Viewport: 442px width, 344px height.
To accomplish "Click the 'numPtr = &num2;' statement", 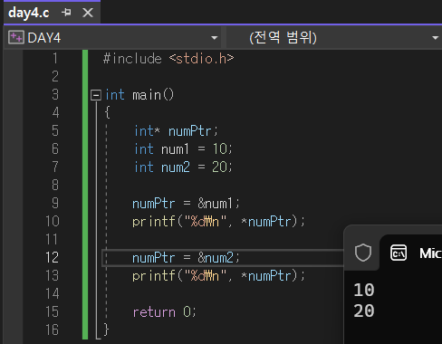I will pos(186,258).
